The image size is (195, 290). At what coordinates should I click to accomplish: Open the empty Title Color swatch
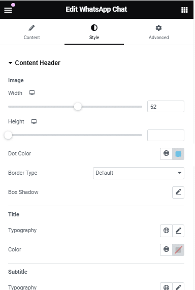pyautogui.click(x=178, y=249)
